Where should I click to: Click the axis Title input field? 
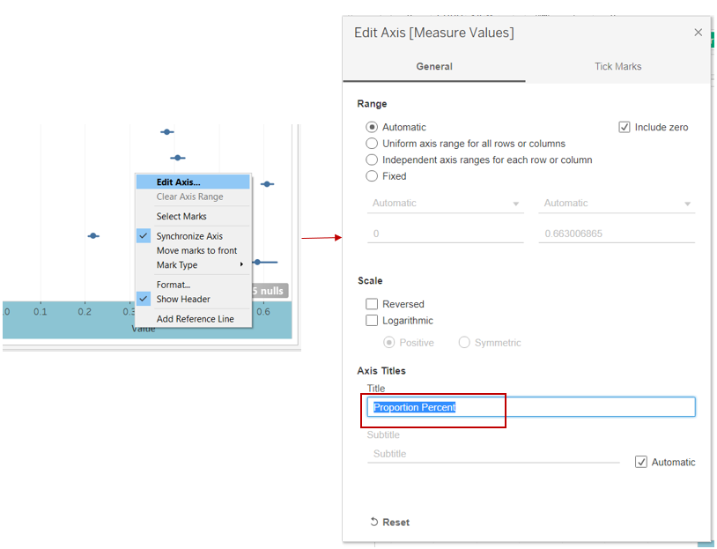[530, 407]
